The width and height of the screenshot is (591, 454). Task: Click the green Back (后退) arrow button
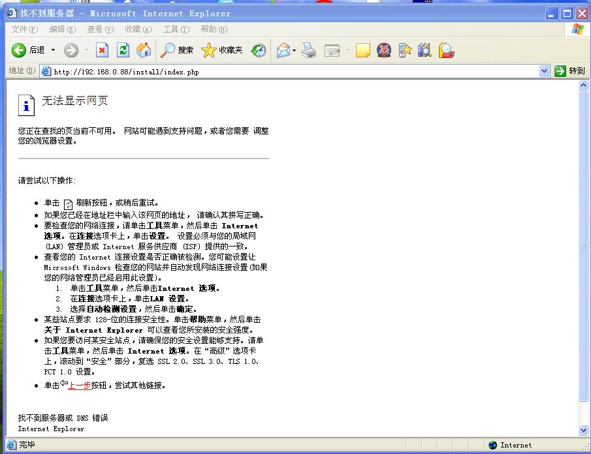[x=18, y=50]
